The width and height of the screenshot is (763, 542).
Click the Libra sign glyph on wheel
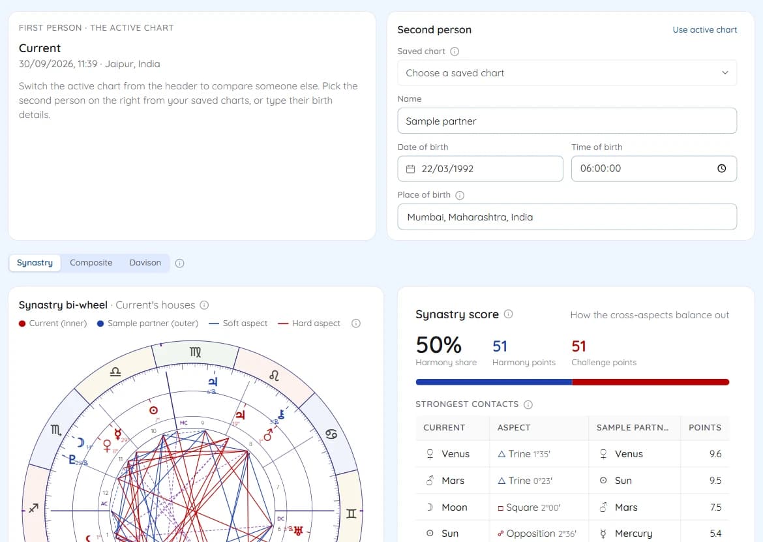coord(115,372)
